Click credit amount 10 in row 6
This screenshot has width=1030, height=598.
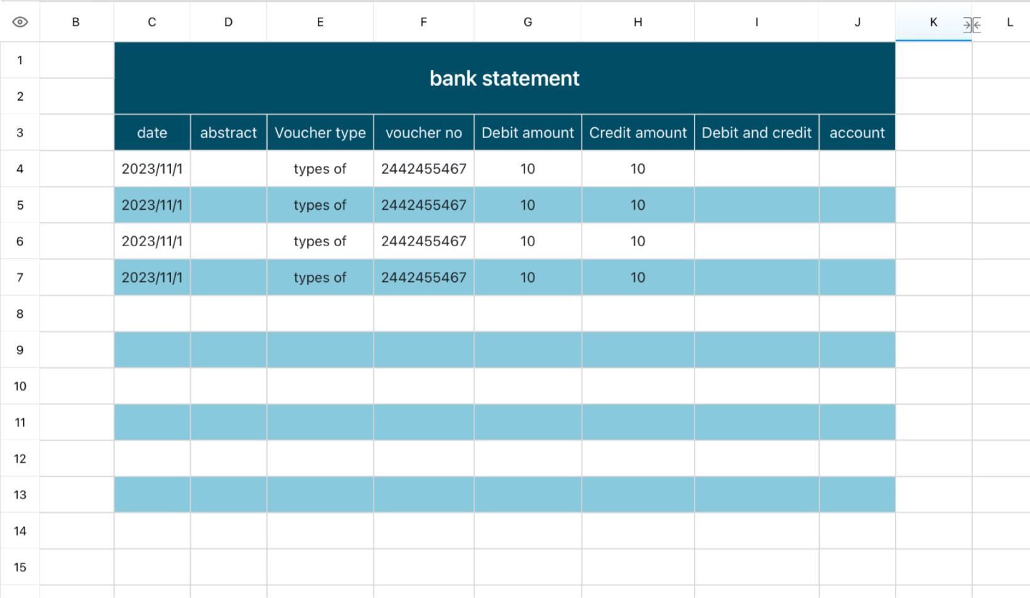point(638,241)
